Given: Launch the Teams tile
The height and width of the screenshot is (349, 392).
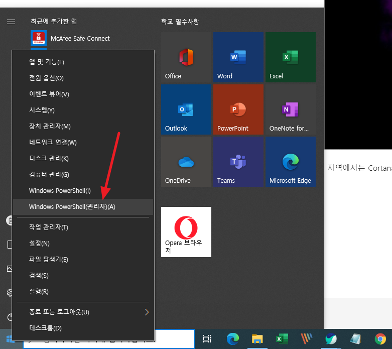Looking at the screenshot, I should [238, 162].
